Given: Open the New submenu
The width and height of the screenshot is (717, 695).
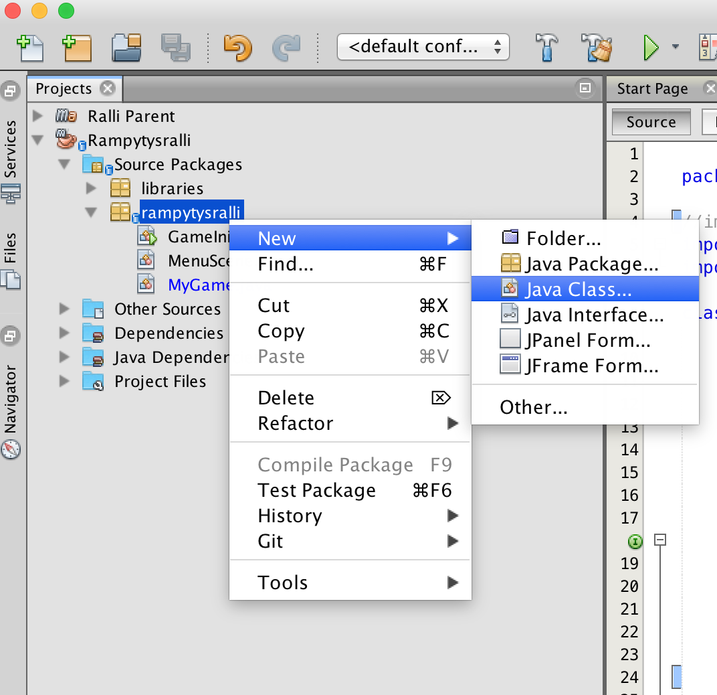Looking at the screenshot, I should coord(350,238).
